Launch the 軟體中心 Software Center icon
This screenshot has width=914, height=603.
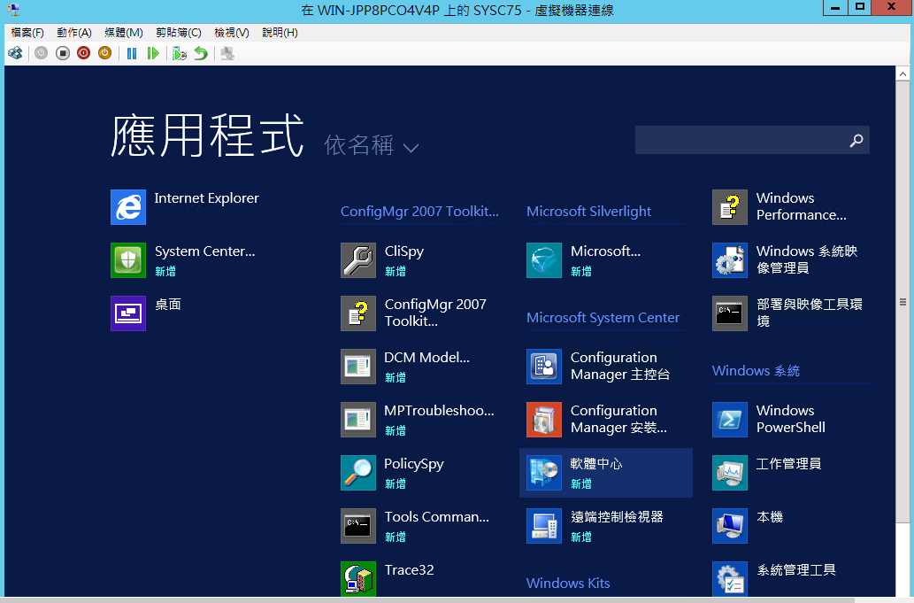pyautogui.click(x=544, y=472)
